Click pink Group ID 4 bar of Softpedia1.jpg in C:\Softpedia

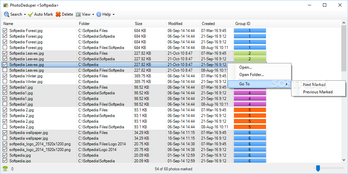(250, 99)
